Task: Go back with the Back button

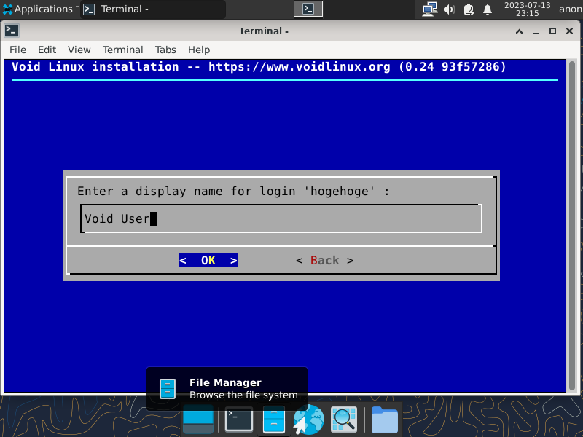Action: [324, 261]
